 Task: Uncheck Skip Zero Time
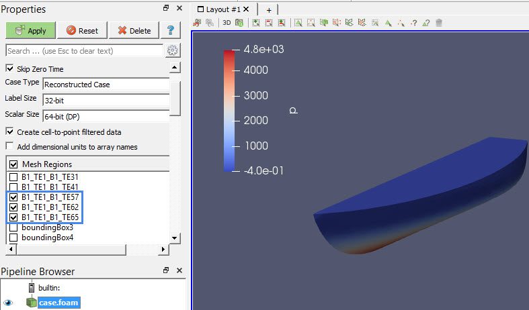pyautogui.click(x=9, y=68)
